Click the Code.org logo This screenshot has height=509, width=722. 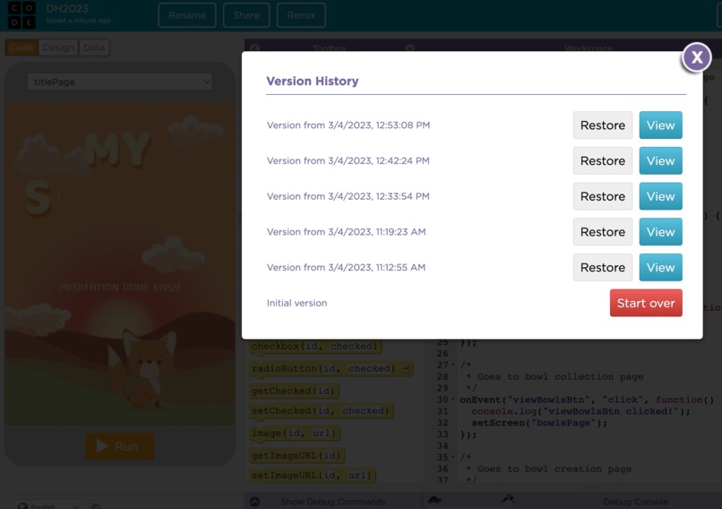(21, 14)
